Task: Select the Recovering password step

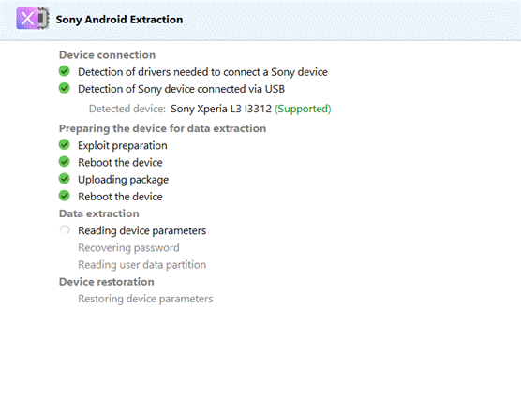Action: [x=128, y=247]
